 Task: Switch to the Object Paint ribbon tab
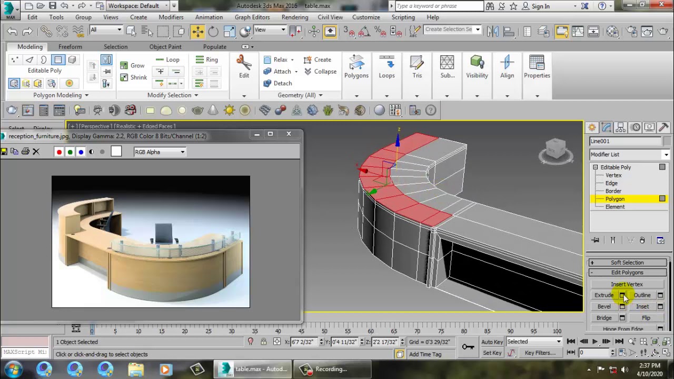[x=165, y=47]
